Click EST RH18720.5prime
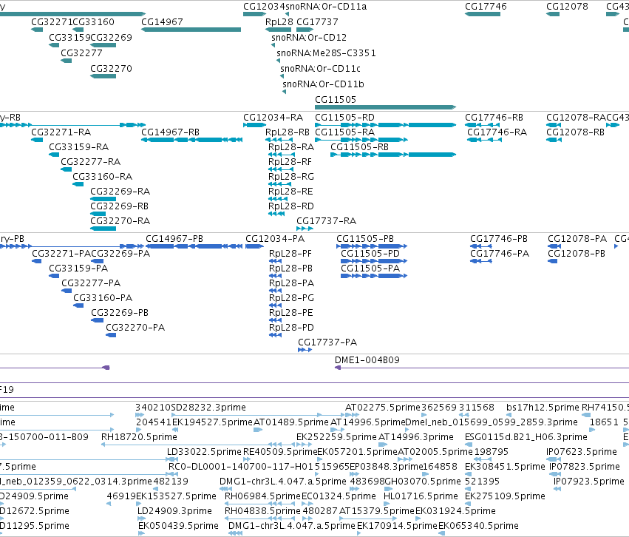The width and height of the screenshot is (629, 537). (x=139, y=437)
